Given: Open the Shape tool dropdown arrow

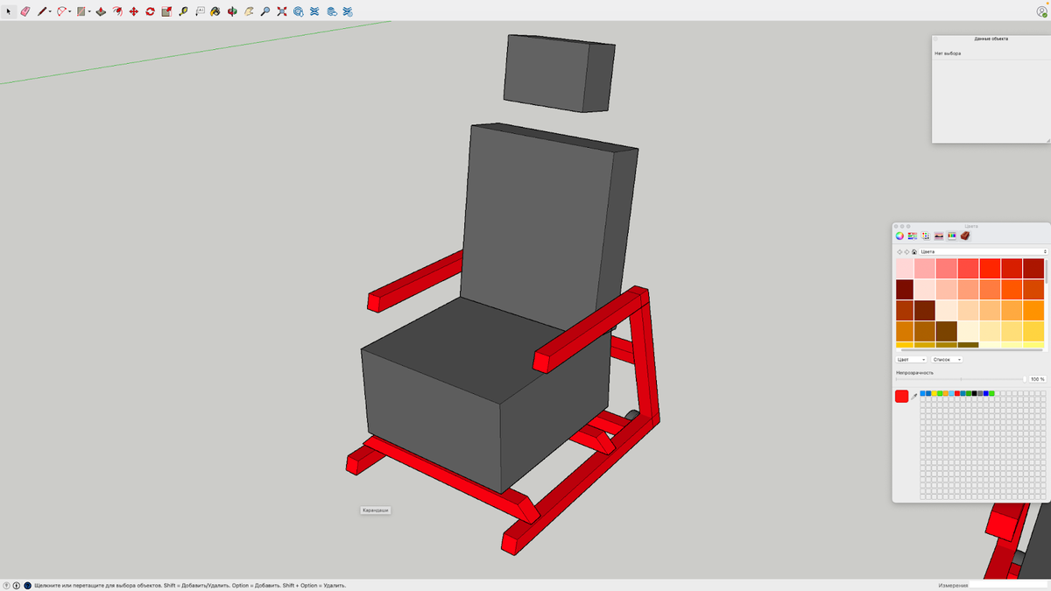Looking at the screenshot, I should (x=89, y=11).
